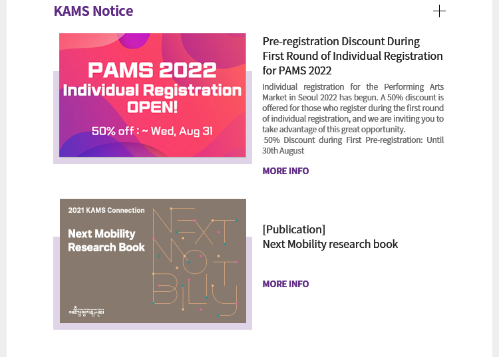
Task: Select the 'Individual Registration OPEN!' banner text
Action: click(152, 98)
